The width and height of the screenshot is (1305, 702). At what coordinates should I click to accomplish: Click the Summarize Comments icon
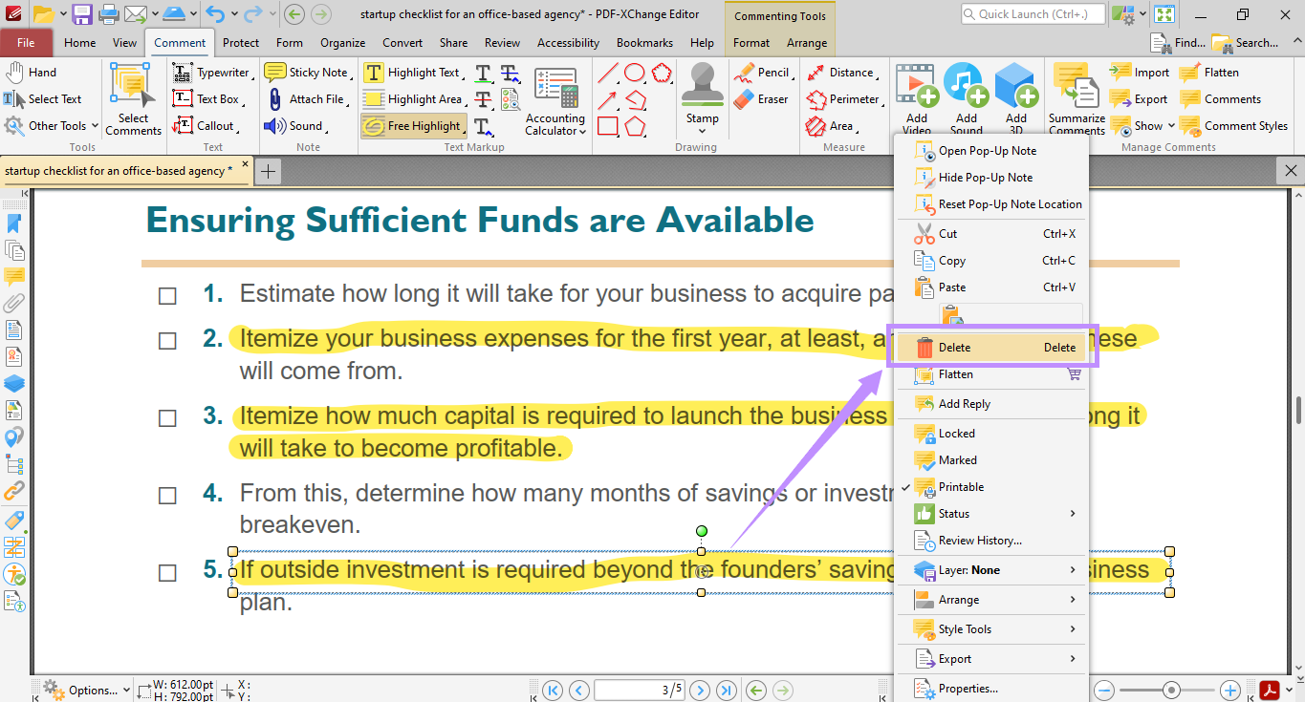pyautogui.click(x=1076, y=98)
